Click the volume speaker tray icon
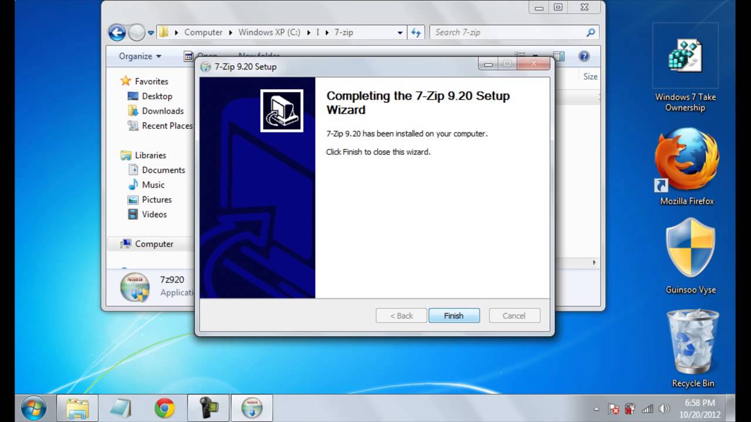This screenshot has height=422, width=751. click(x=664, y=409)
